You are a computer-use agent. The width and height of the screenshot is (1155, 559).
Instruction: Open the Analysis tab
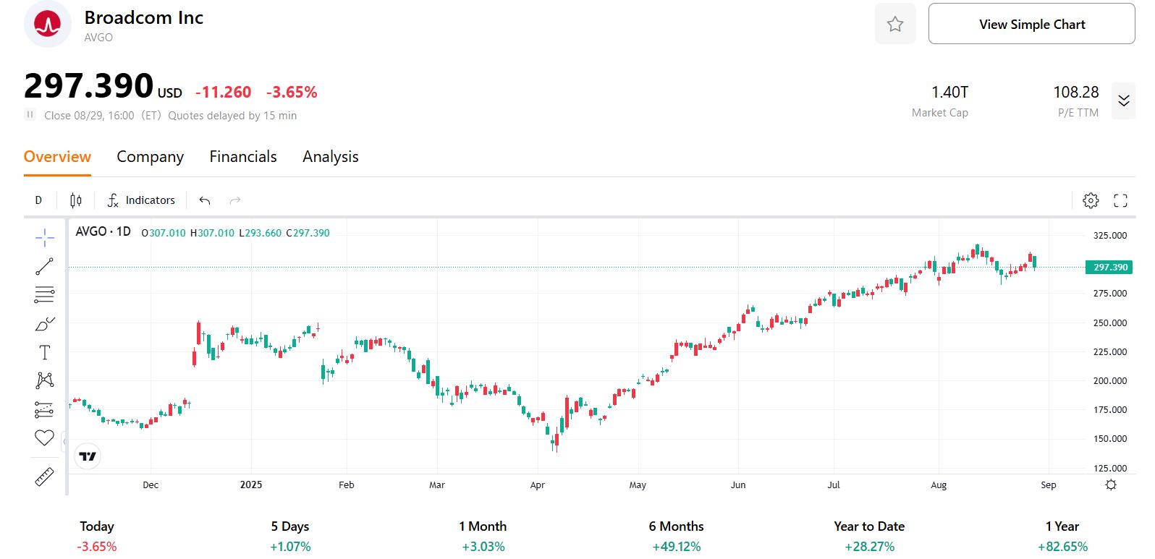click(330, 156)
